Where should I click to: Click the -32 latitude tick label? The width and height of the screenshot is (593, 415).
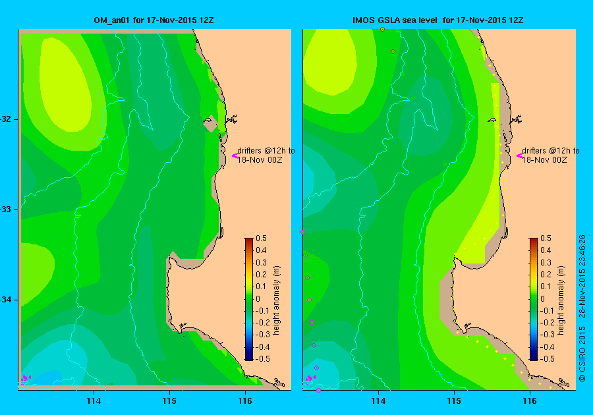(6, 119)
